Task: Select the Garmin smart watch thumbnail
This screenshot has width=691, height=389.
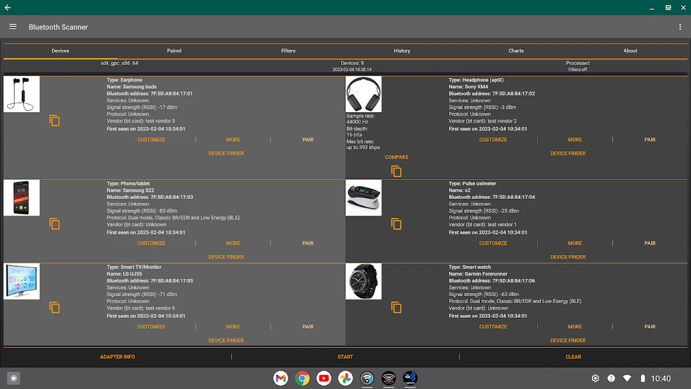Action: (x=363, y=281)
